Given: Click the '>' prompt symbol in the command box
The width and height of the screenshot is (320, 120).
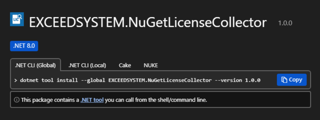Looking at the screenshot, I should 16,80.
